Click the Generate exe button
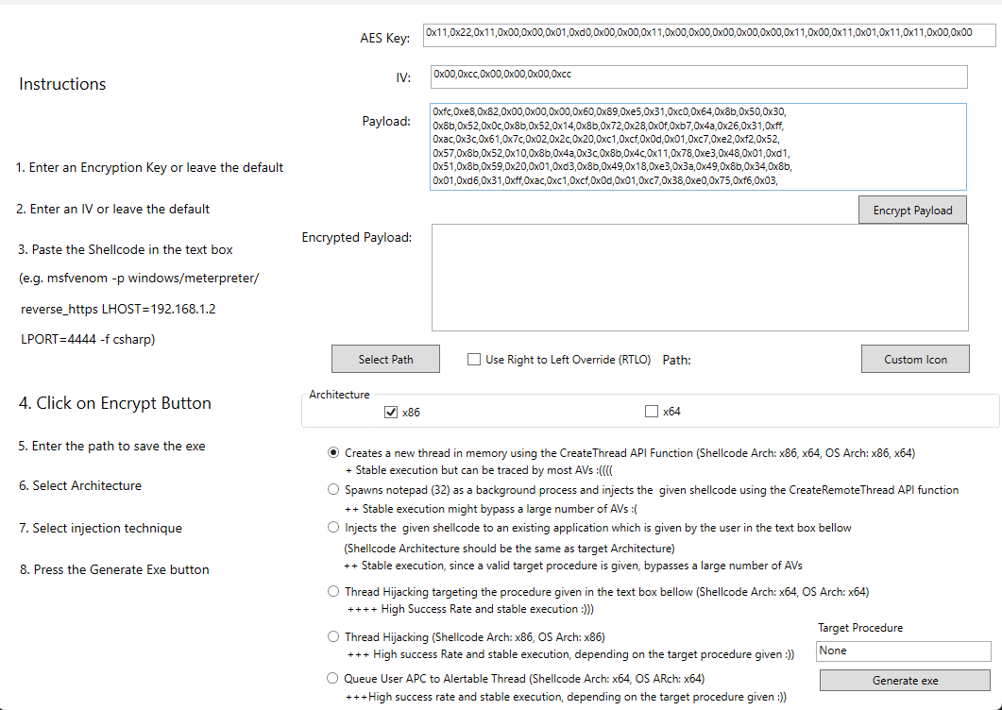 tap(905, 681)
